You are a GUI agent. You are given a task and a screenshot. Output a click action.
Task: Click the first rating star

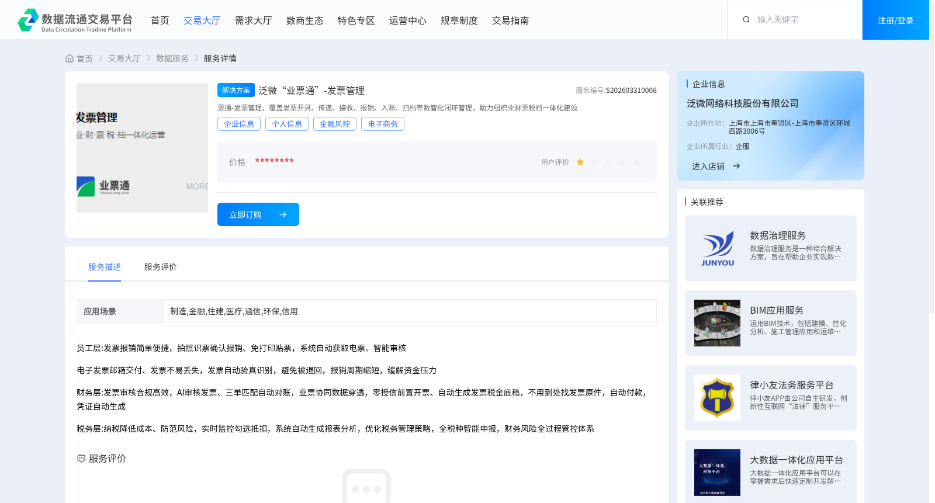click(x=580, y=162)
